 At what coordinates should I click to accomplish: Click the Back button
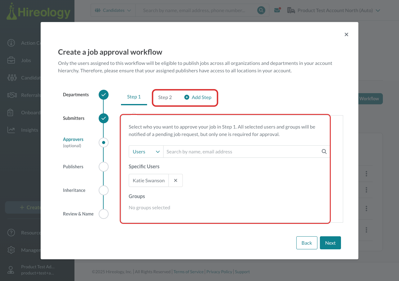coord(307,243)
